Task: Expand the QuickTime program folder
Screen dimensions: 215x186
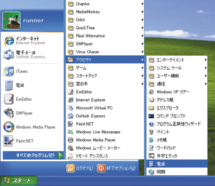Action: click(105, 28)
